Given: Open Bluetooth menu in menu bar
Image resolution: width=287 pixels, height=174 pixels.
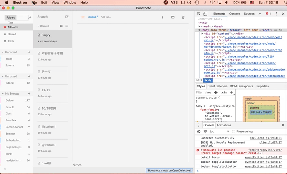Looking at the screenshot, I should click(205, 3).
